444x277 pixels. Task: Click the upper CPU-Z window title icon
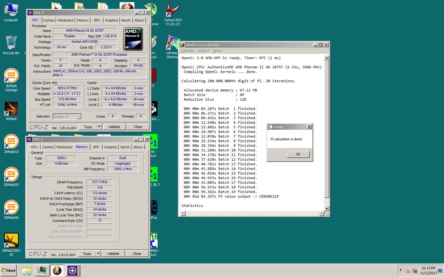pyautogui.click(x=30, y=13)
